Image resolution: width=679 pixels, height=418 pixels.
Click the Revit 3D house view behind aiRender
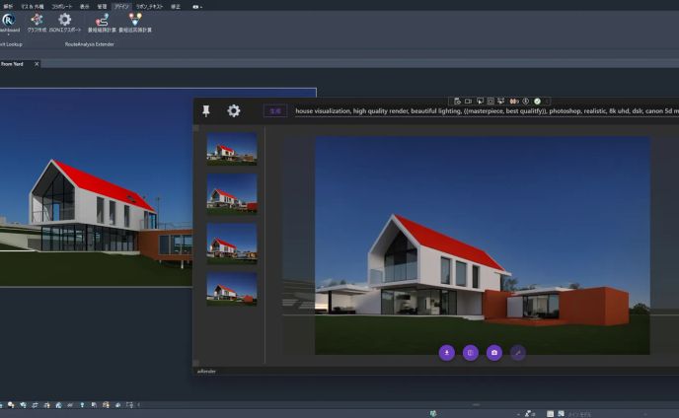tap(96, 187)
